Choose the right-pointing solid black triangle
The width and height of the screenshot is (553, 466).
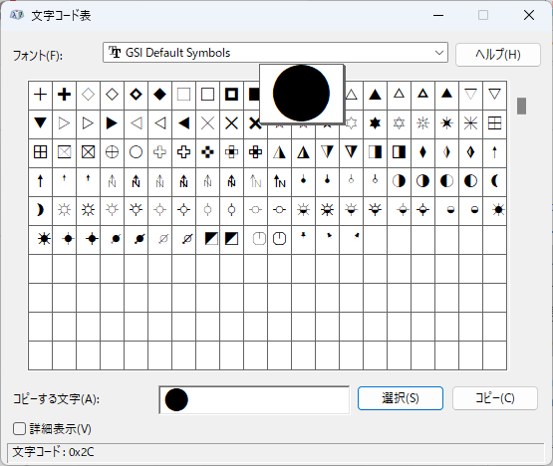(112, 123)
